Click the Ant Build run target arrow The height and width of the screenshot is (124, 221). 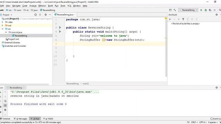[x=179, y=19]
